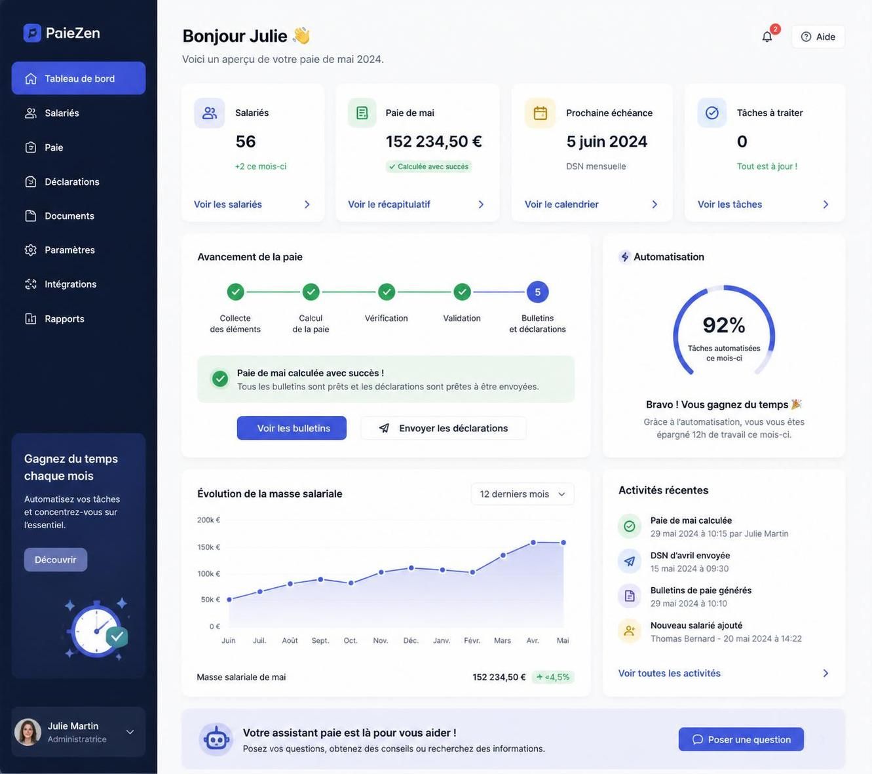Click the Collecte des éléments step checkmark

click(x=235, y=292)
